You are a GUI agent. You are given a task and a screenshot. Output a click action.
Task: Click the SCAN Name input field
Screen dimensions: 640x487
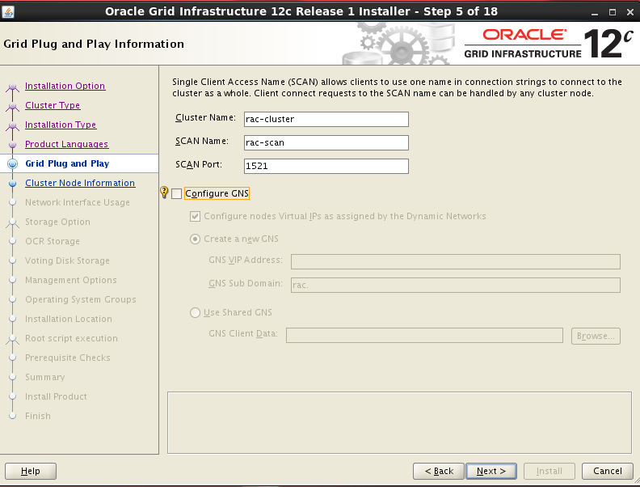click(x=326, y=142)
